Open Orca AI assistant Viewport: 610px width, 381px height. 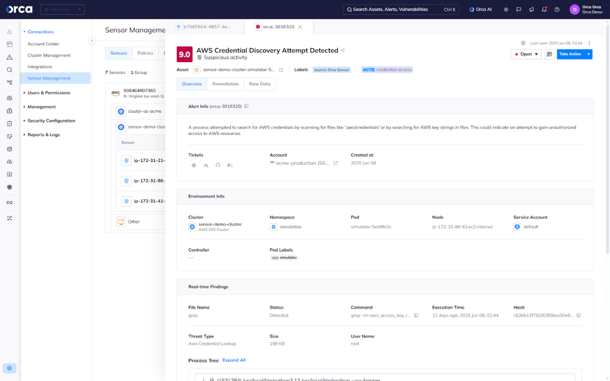coord(481,10)
